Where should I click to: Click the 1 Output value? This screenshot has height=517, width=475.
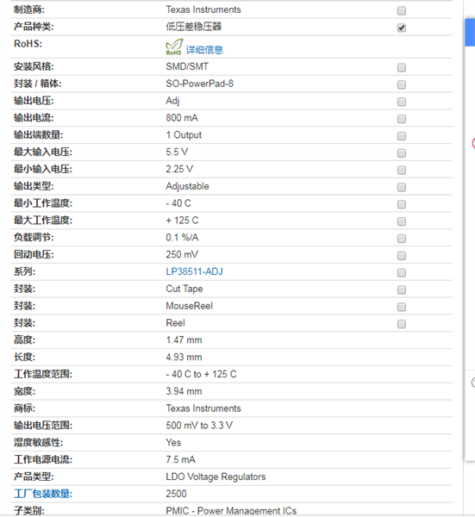[184, 135]
